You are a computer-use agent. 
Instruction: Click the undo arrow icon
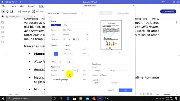13,2
